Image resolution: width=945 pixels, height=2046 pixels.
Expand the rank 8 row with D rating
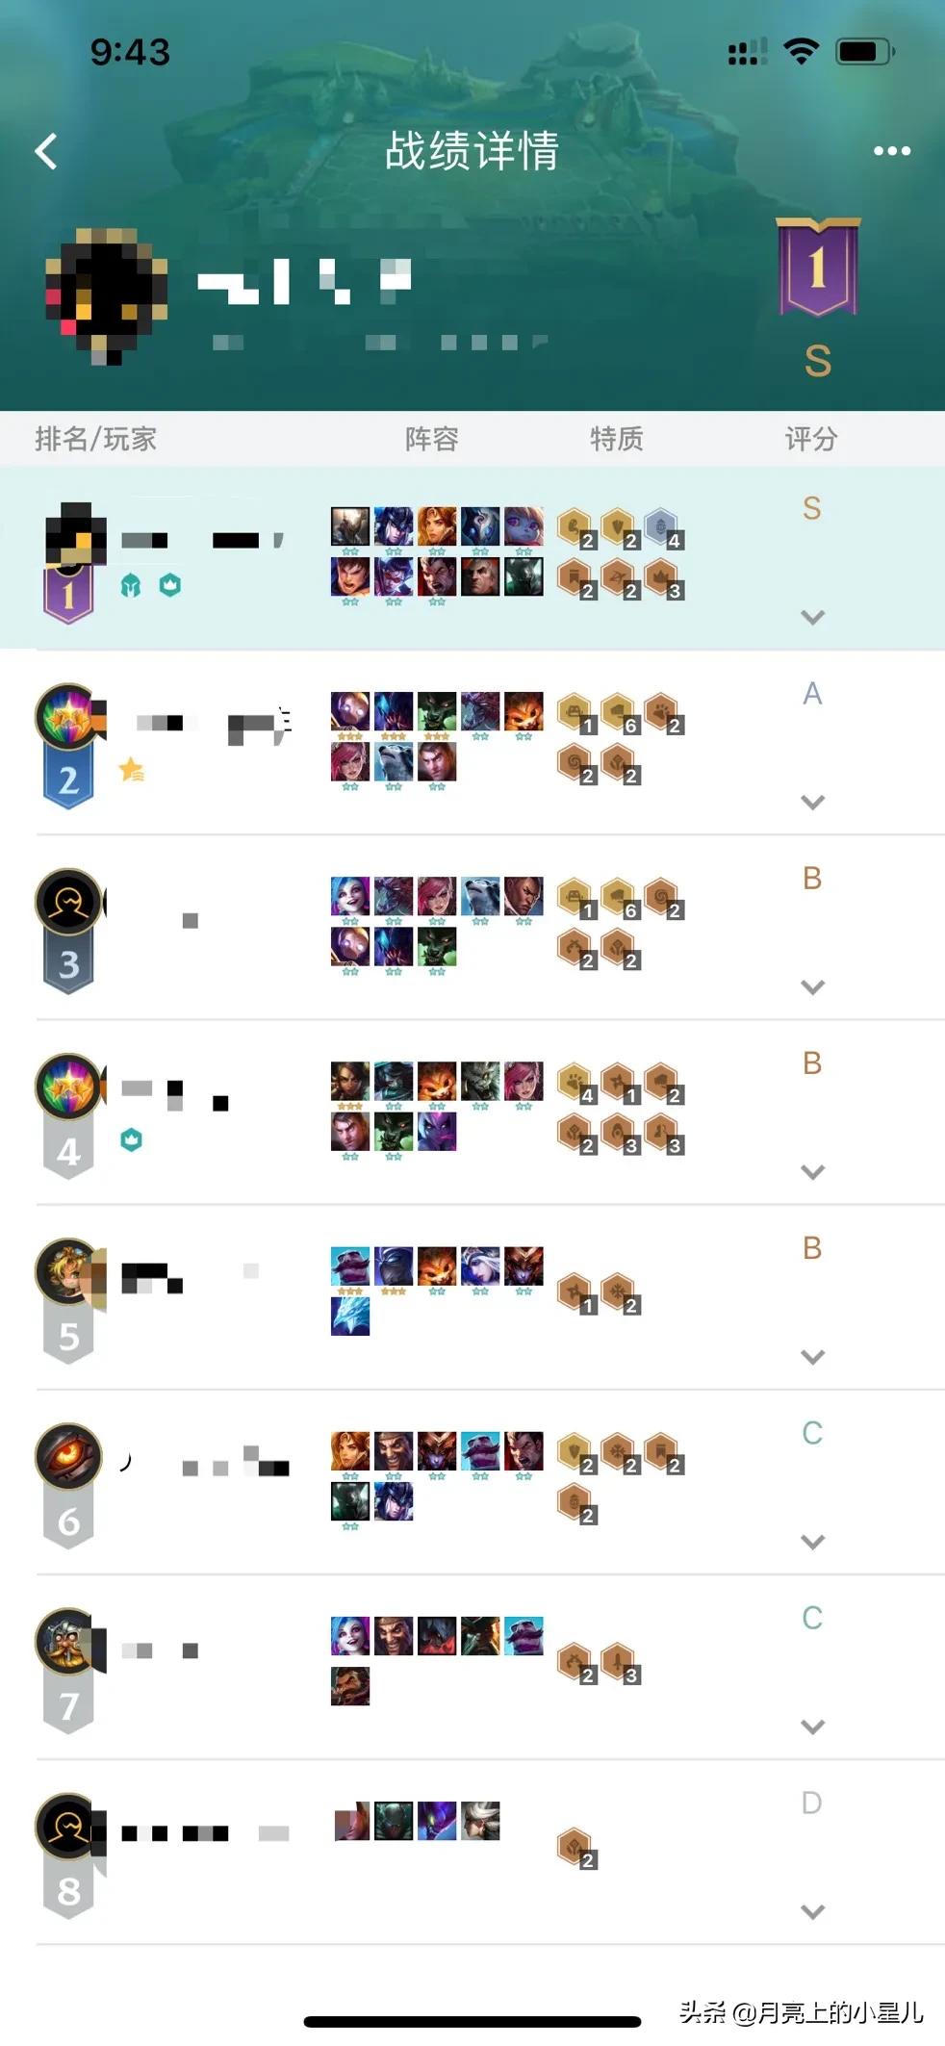click(813, 1911)
